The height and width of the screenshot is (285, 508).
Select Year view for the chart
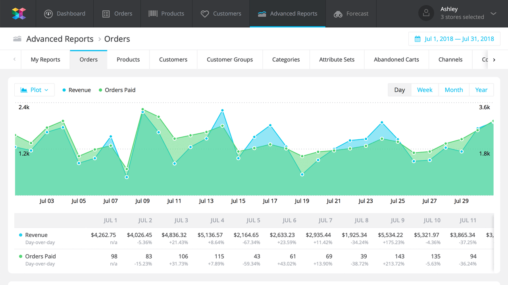pos(481,90)
